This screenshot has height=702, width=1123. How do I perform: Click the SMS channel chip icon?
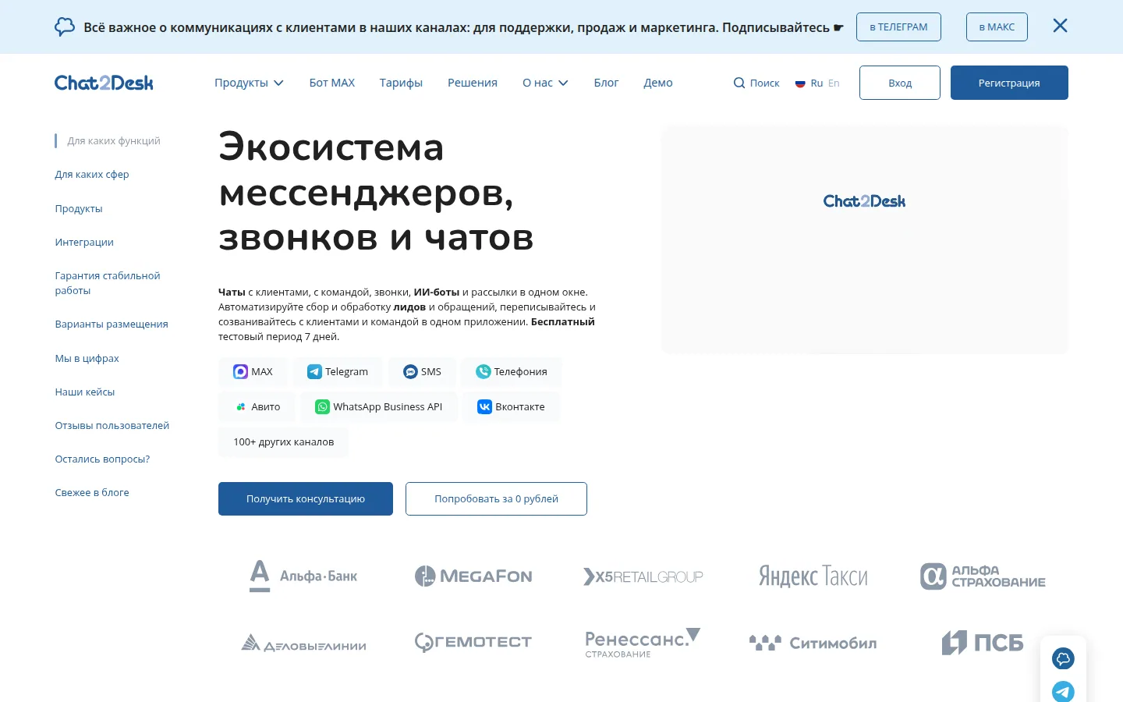pyautogui.click(x=410, y=371)
